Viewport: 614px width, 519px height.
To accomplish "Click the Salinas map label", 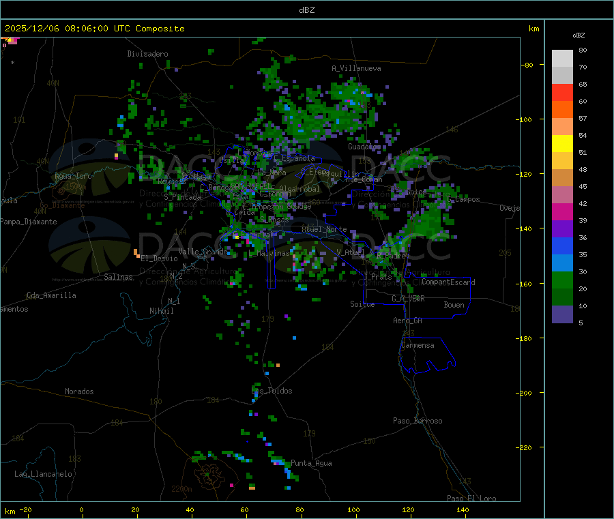I will [118, 277].
